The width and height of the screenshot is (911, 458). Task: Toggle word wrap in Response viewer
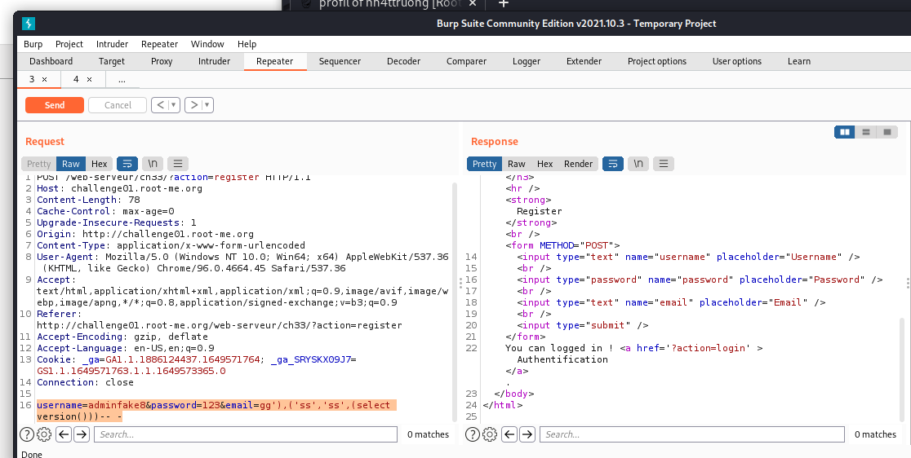613,164
